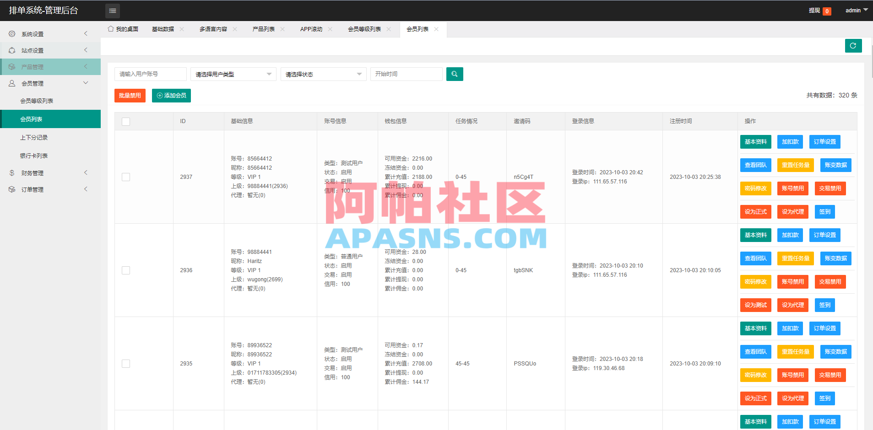The height and width of the screenshot is (430, 873).
Task: Switch to the 产品列表 tab
Action: point(263,28)
